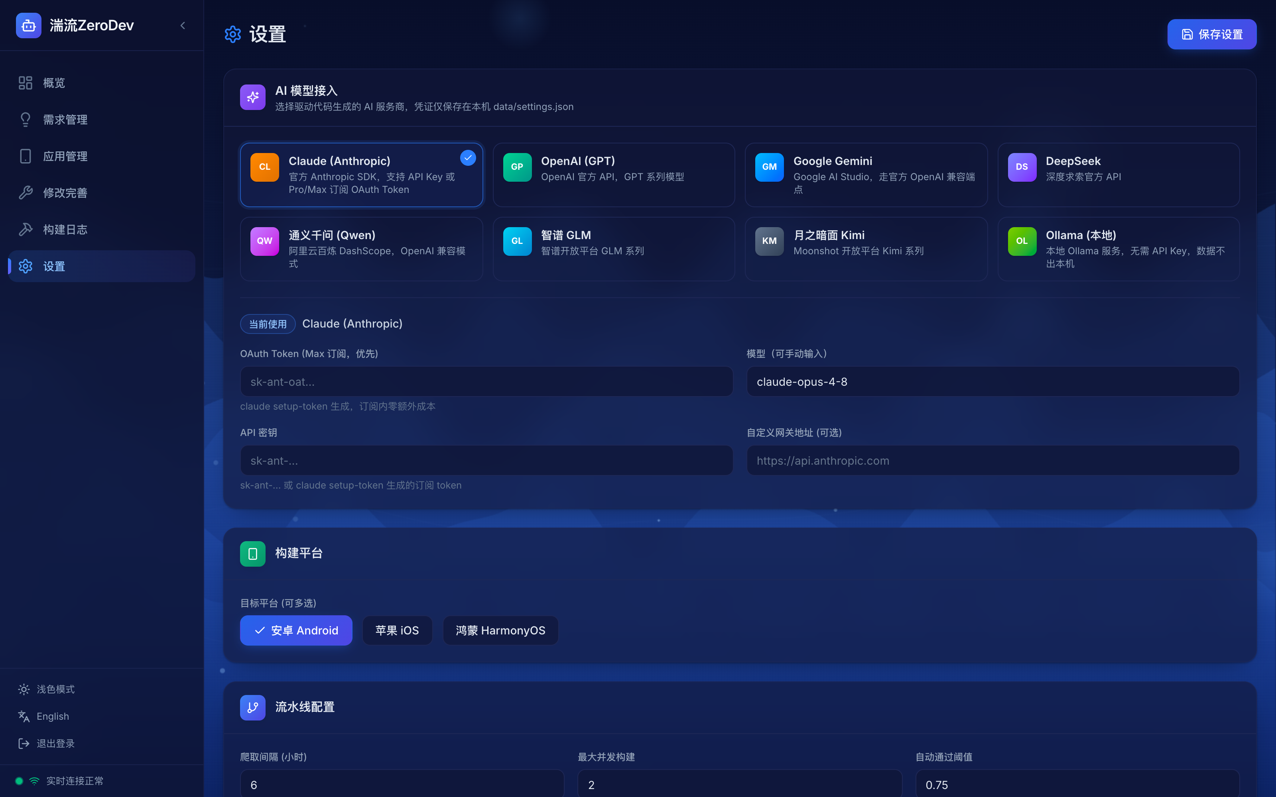Open the 概览 overview page
This screenshot has width=1276, height=797.
102,83
